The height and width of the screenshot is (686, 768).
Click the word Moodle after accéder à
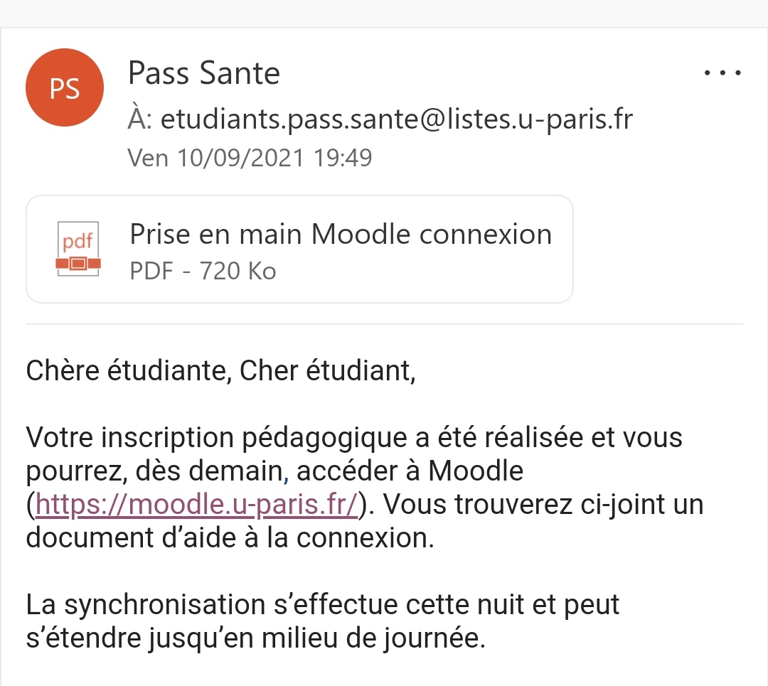pyautogui.click(x=476, y=471)
